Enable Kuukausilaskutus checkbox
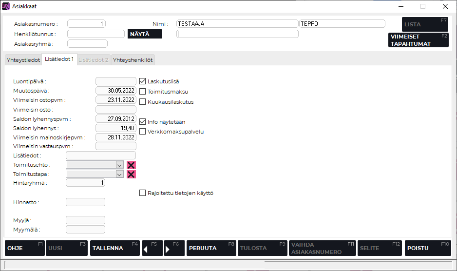This screenshot has width=457, height=271. [143, 102]
